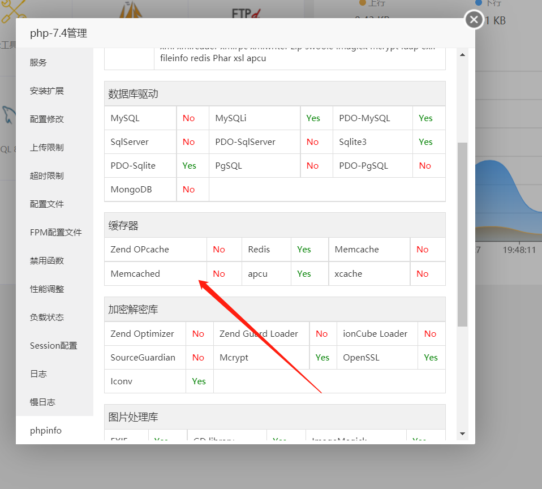Click the Zend Guard Loader cell
The image size is (542, 489).
pos(261,334)
